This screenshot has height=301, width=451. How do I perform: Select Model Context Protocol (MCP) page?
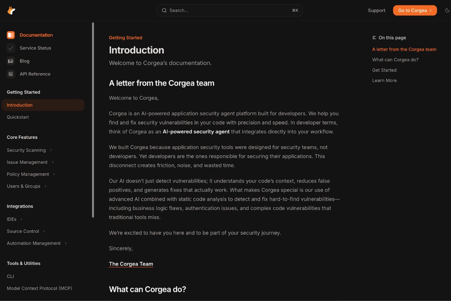click(39, 288)
